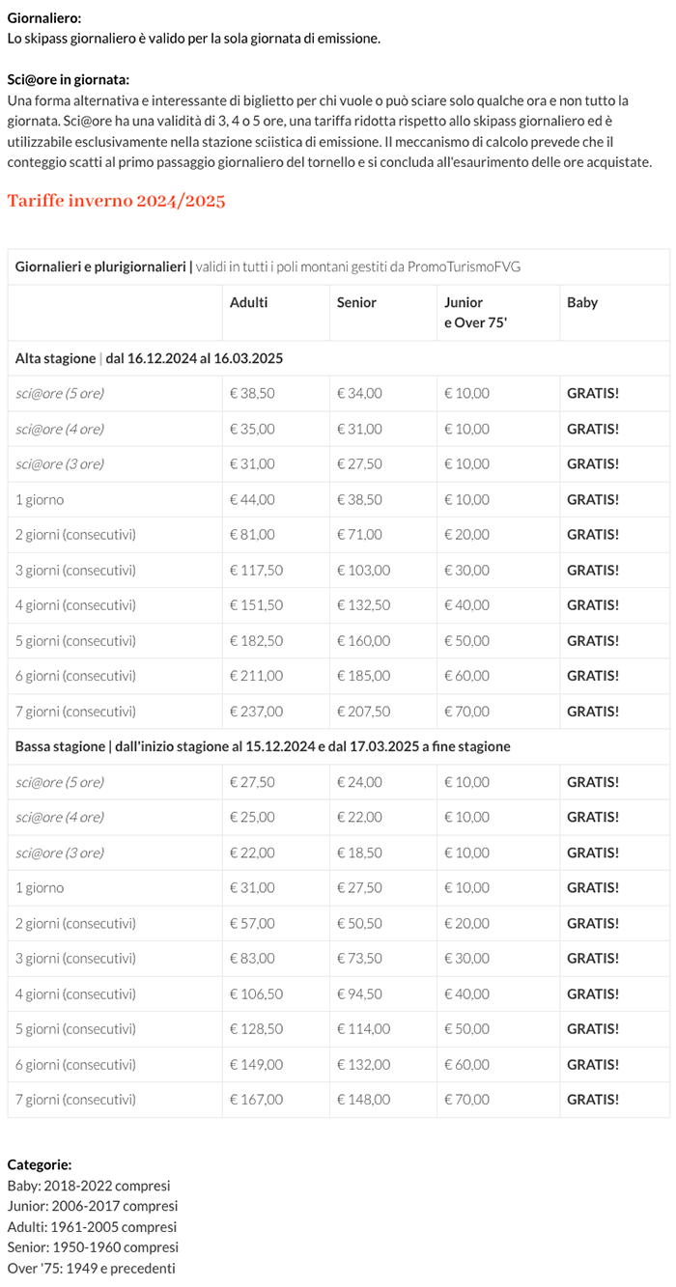This screenshot has width=676, height=1287.
Task: Click the 'Senior' column header
Action: point(356,302)
